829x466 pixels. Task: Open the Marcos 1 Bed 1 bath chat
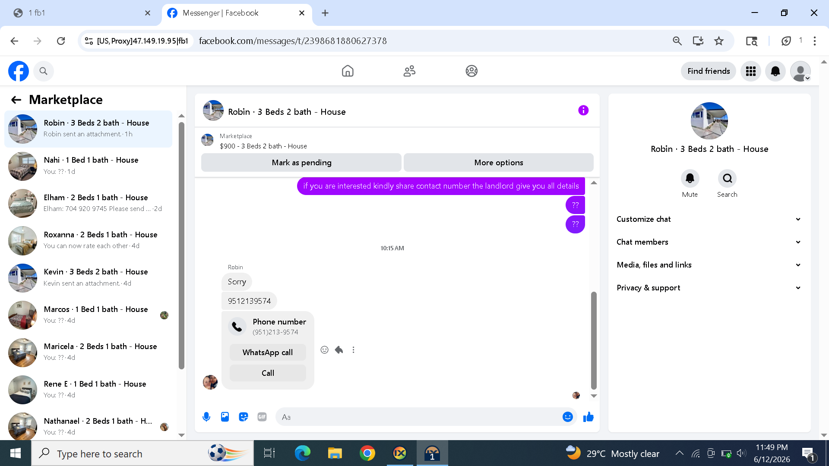(89, 315)
